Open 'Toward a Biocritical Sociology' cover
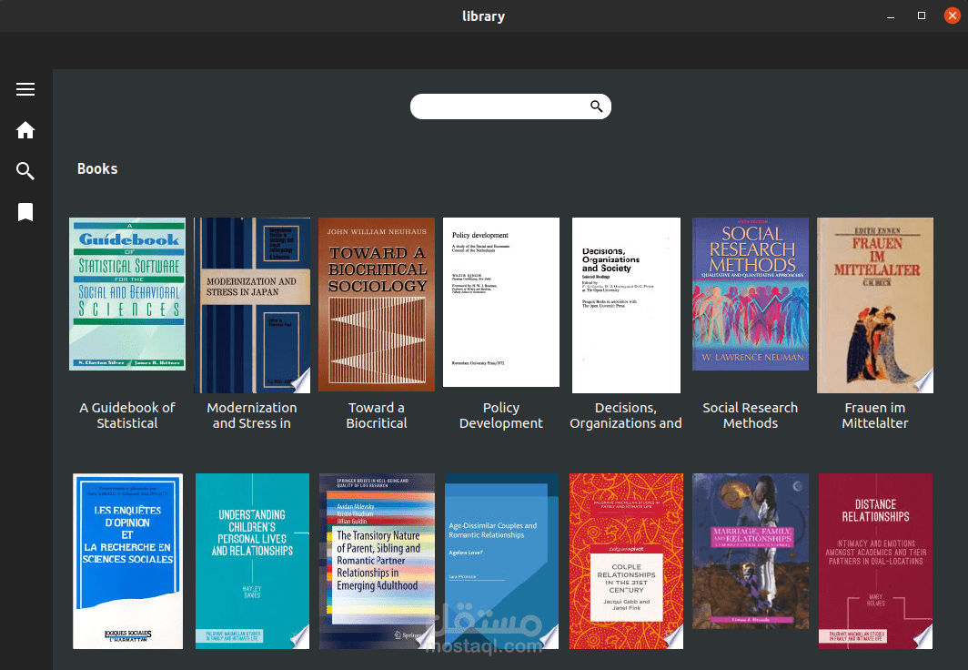Image resolution: width=968 pixels, height=670 pixels. point(377,304)
